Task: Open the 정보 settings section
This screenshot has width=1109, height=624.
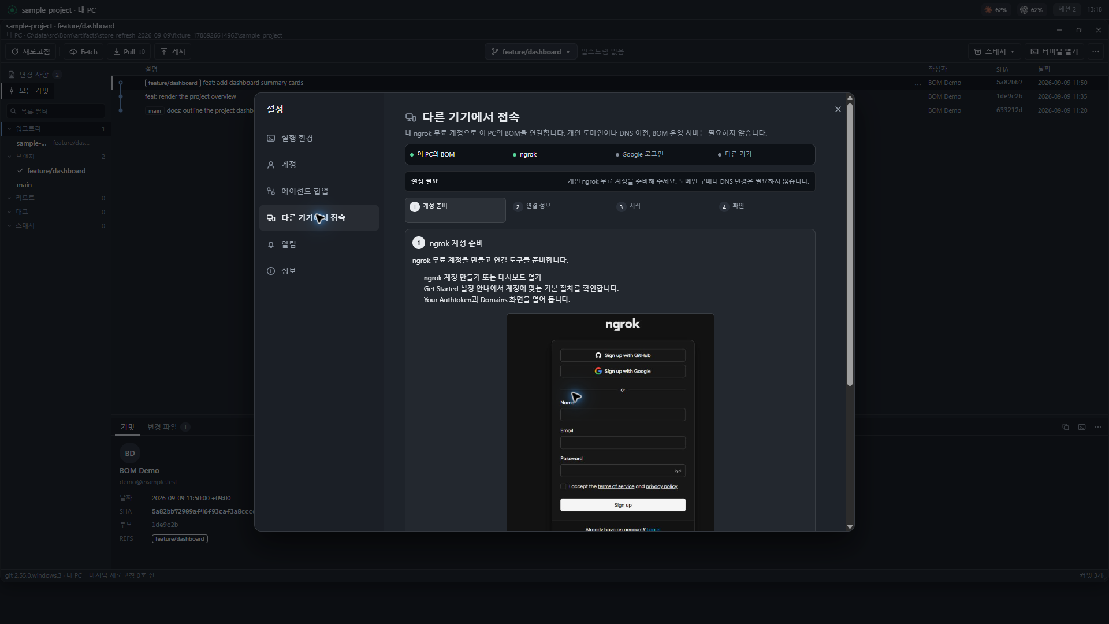Action: tap(319, 271)
